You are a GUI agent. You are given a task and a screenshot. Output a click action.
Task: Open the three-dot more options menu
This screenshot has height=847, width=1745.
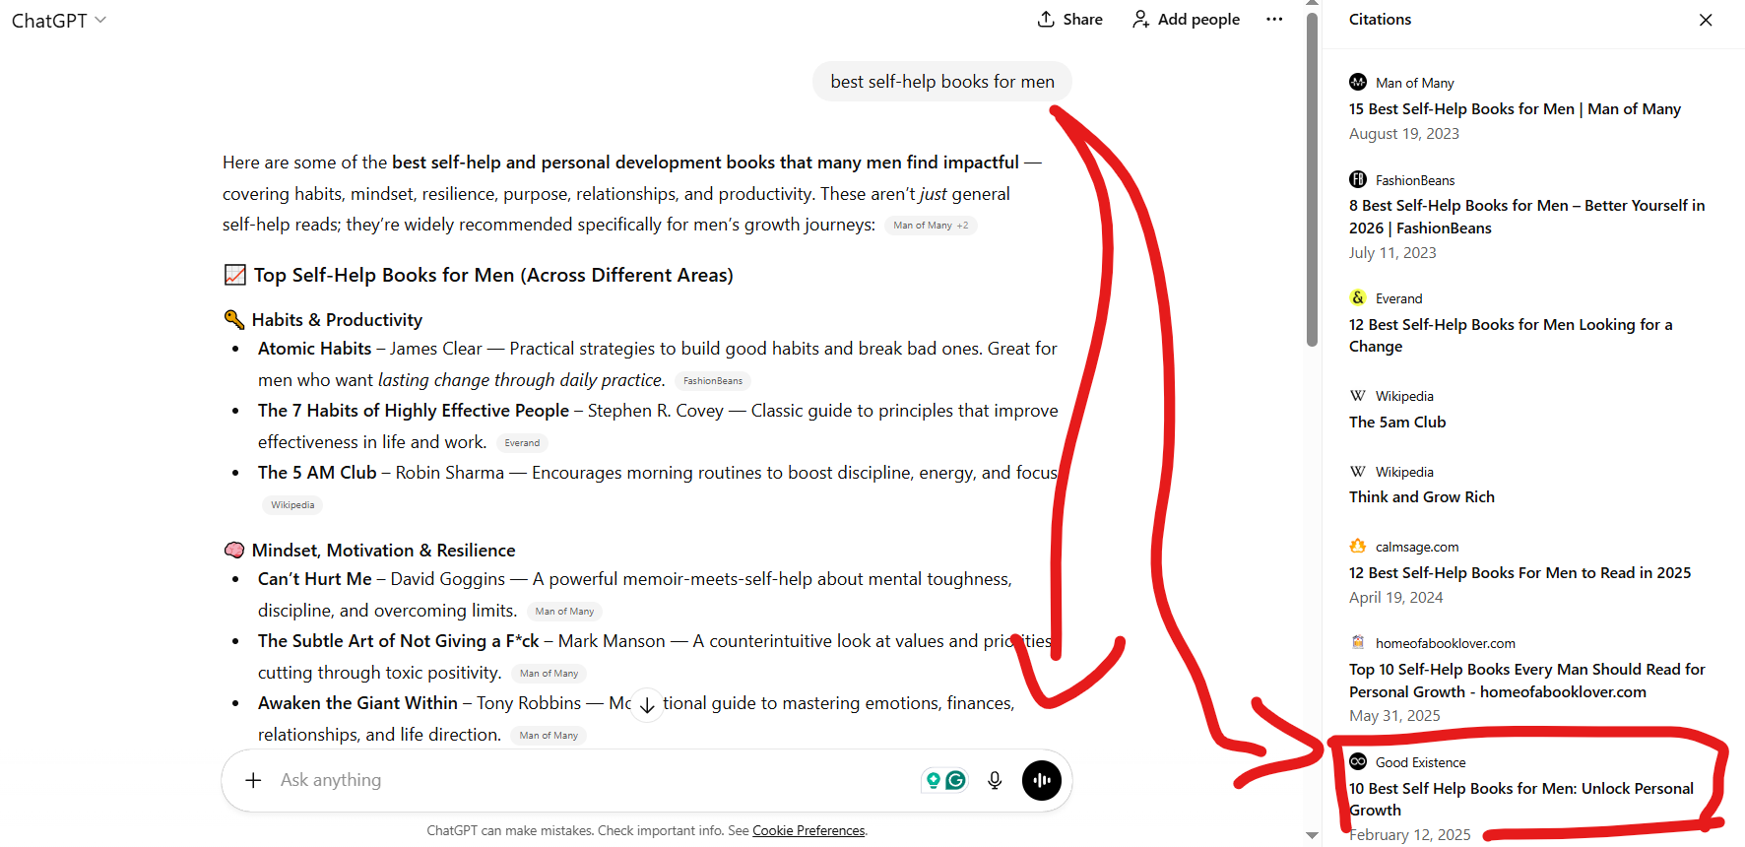1274,20
